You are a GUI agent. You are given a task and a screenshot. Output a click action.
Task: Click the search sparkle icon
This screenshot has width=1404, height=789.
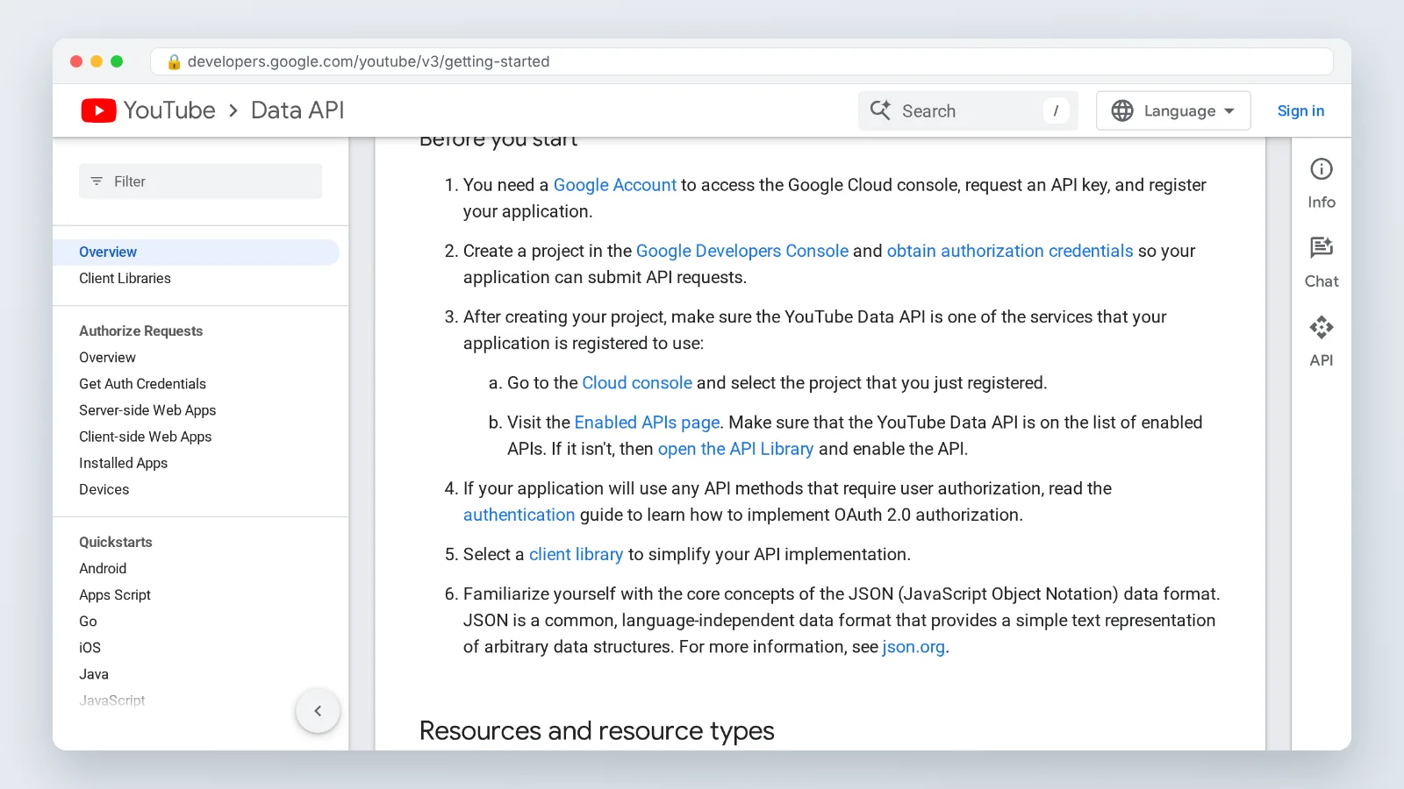(x=880, y=110)
